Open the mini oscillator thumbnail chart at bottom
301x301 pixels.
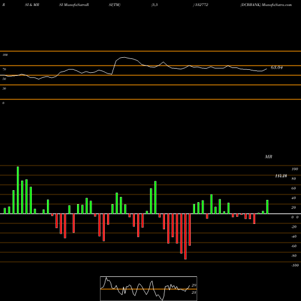click(149, 288)
